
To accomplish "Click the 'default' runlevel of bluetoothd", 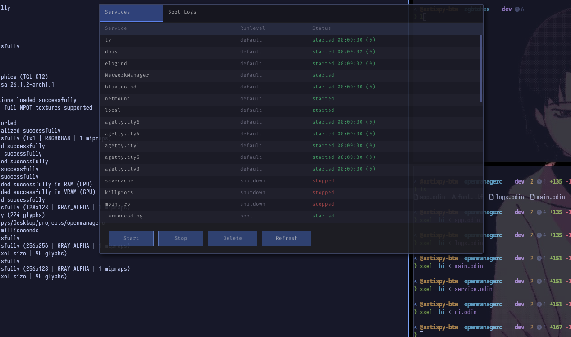I will coord(251,87).
